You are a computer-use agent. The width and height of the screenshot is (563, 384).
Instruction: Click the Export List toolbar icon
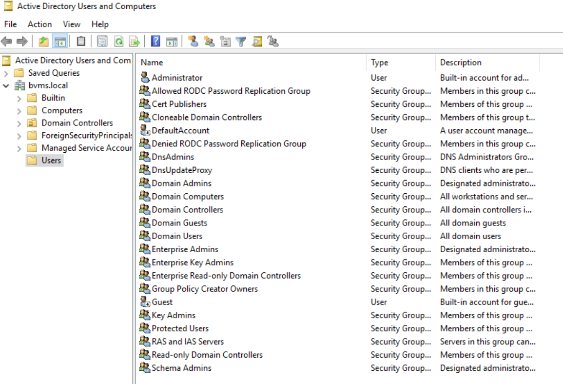[135, 41]
